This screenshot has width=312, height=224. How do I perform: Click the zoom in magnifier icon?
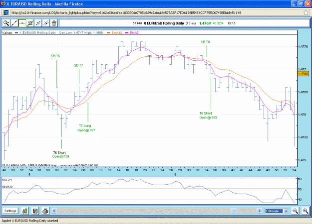pyautogui.click(x=305, y=211)
